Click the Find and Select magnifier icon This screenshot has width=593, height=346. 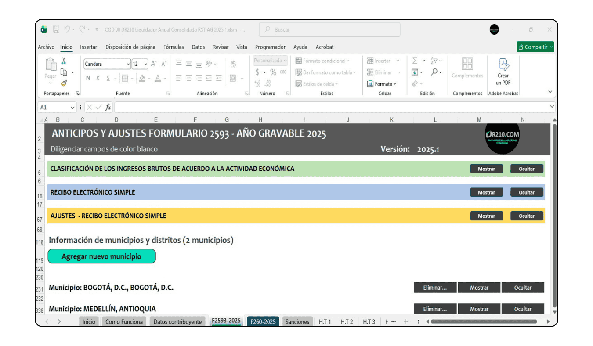434,72
